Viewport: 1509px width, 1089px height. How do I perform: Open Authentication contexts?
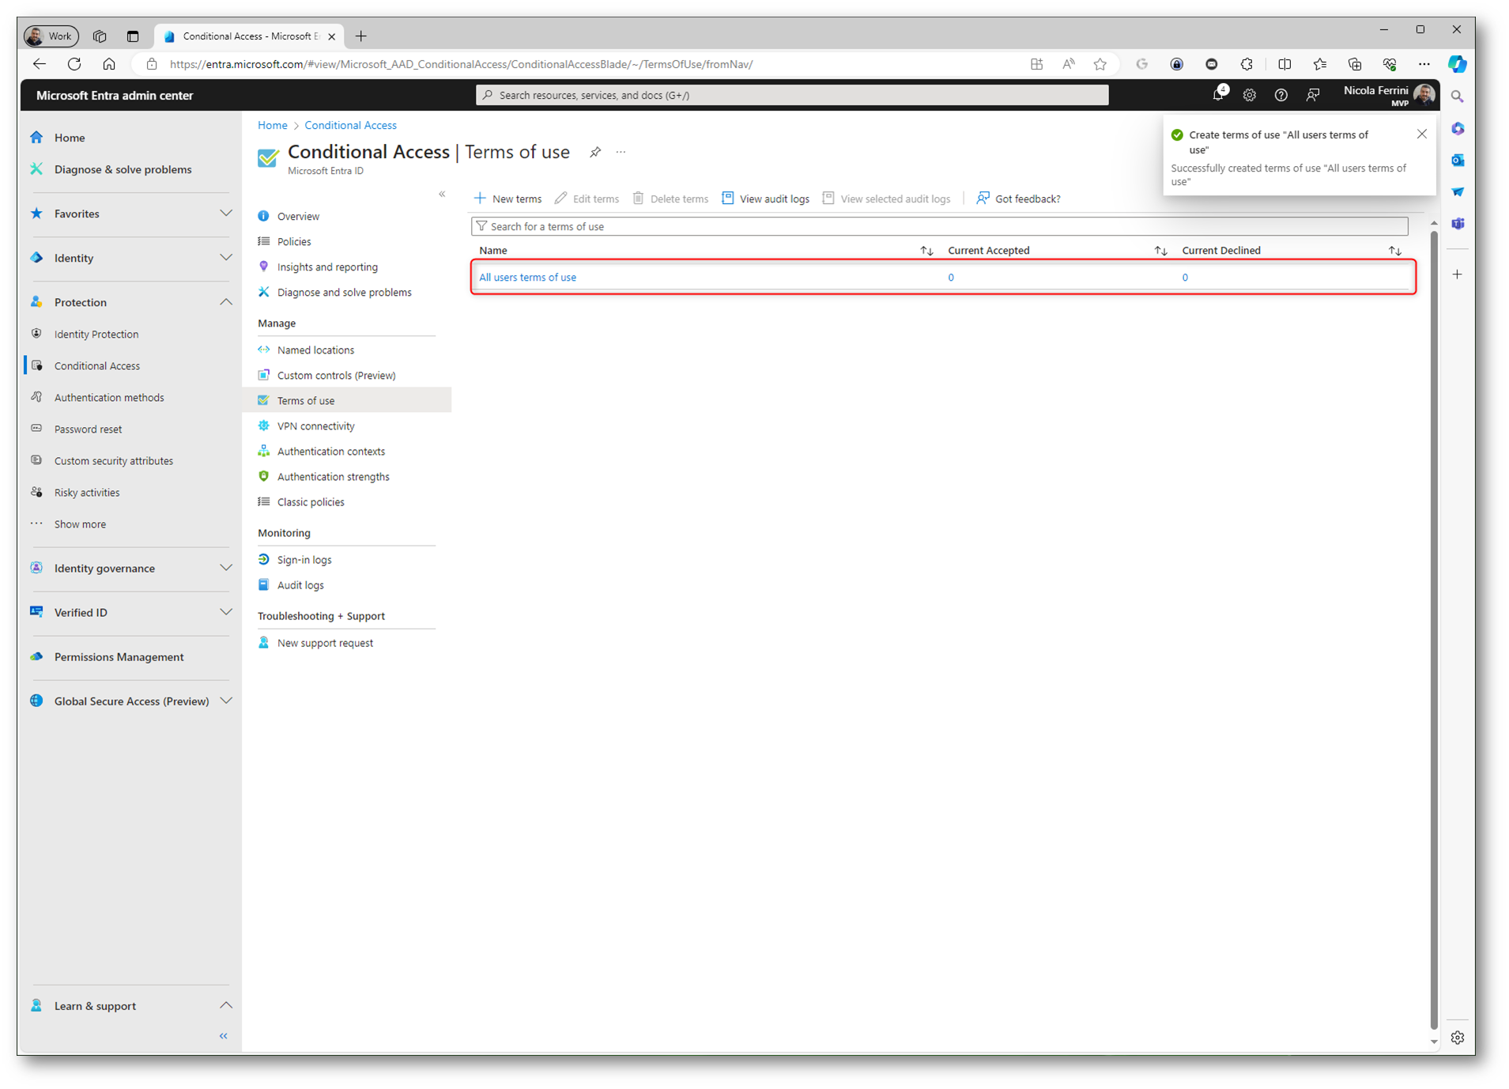330,452
